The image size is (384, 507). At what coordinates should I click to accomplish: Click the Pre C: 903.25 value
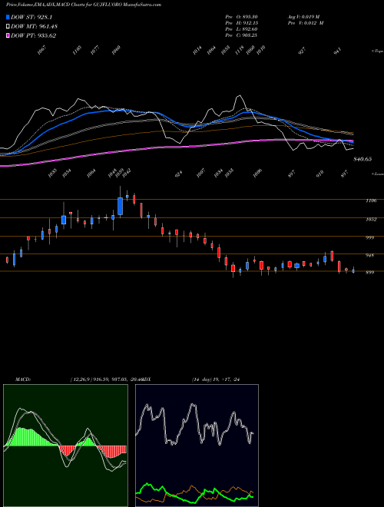click(241, 35)
